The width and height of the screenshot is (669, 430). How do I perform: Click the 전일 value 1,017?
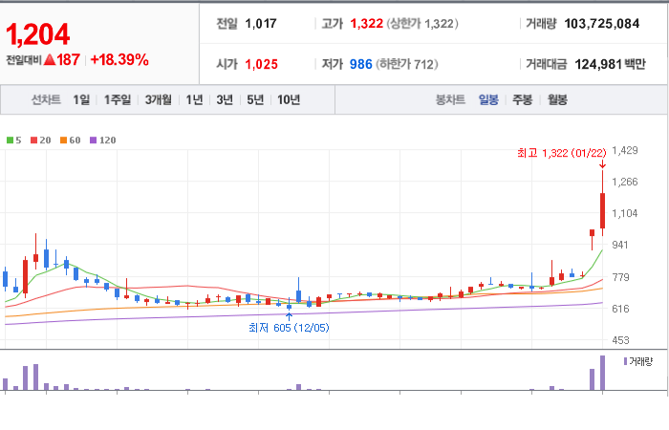[261, 24]
